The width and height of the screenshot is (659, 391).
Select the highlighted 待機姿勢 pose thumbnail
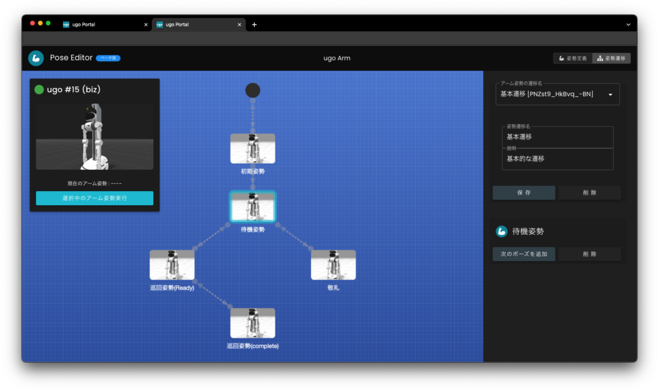pyautogui.click(x=252, y=206)
